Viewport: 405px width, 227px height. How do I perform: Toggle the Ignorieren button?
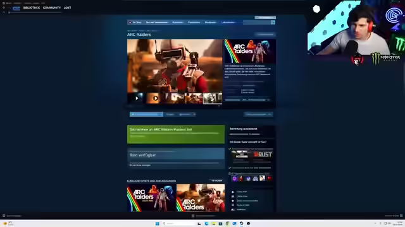click(184, 114)
